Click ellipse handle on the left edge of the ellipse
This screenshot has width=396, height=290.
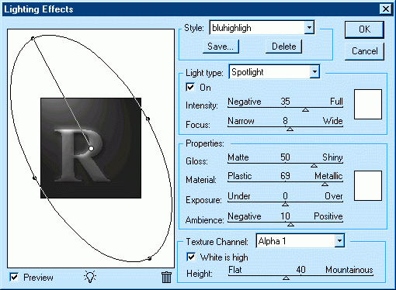34,178
